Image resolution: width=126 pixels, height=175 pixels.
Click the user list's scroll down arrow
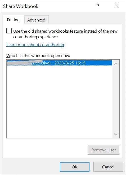click(116, 134)
